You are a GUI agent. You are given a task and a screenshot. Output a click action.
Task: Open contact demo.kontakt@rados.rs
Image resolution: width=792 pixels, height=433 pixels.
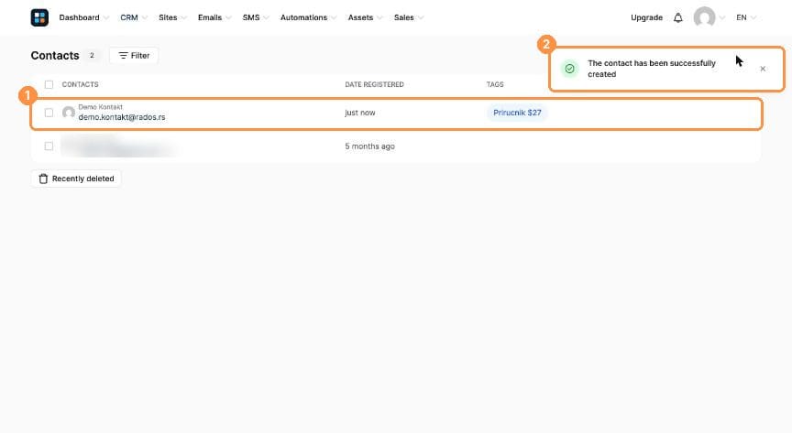click(122, 117)
